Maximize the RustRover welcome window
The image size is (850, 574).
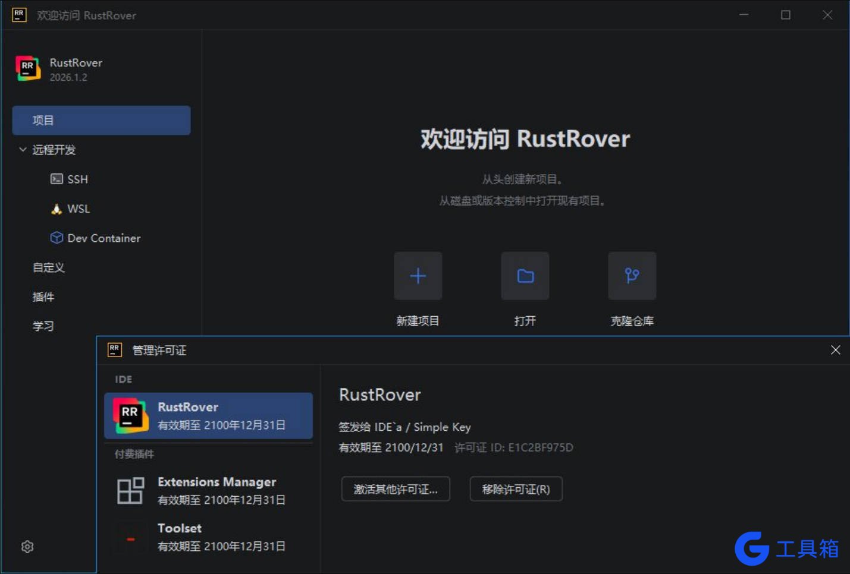pos(786,15)
